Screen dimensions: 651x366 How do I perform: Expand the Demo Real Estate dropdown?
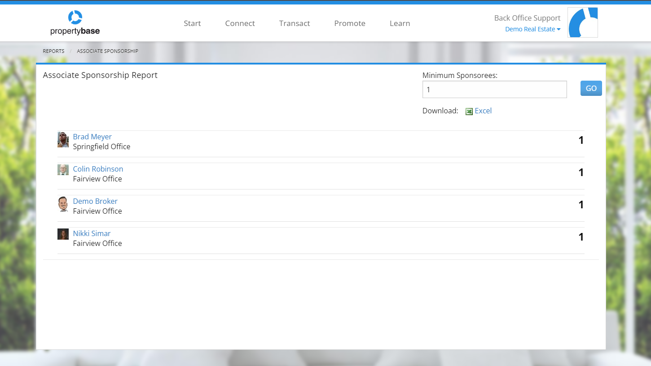click(532, 29)
